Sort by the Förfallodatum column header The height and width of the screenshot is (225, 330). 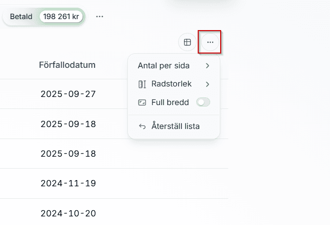click(67, 65)
